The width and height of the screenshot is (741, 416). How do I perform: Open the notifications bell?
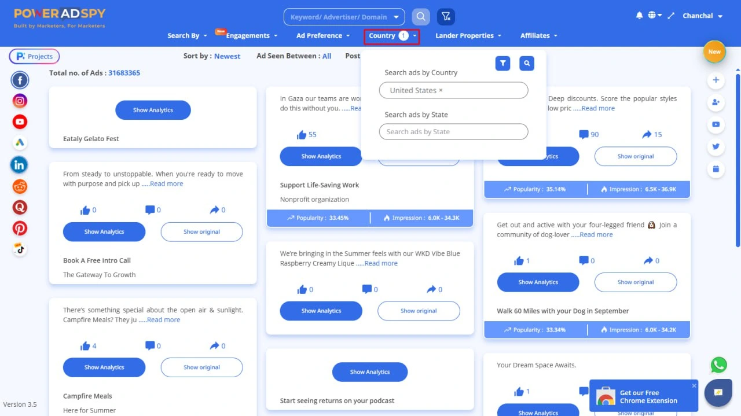click(640, 16)
